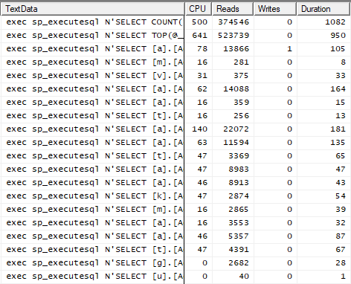Click the Writes column header
351x284 pixels.
click(275, 9)
